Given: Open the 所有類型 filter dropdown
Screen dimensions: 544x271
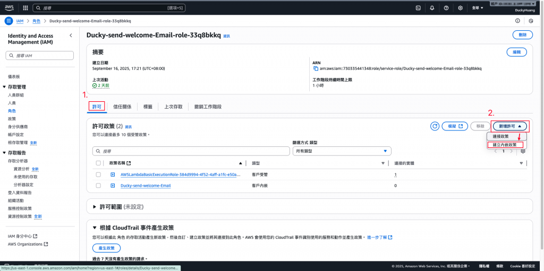Looking at the screenshot, I should 342,151.
